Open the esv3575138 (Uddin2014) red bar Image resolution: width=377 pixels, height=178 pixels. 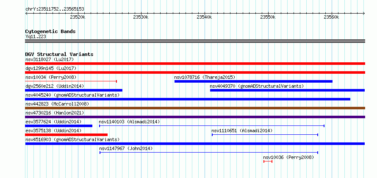tap(67, 135)
